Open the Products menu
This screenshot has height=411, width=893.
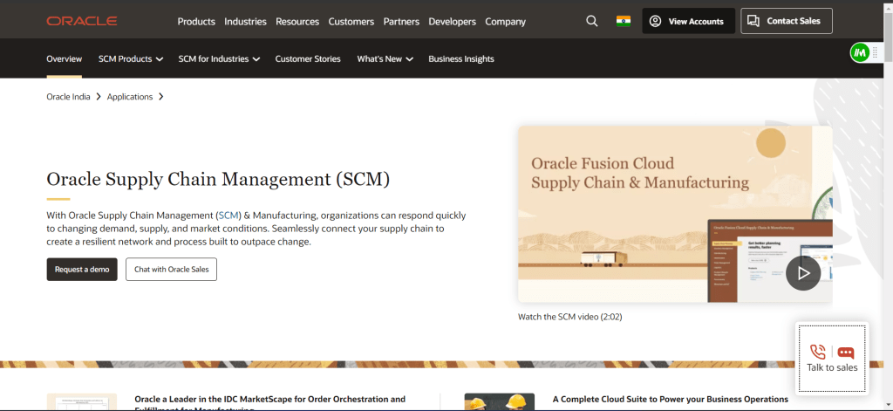pyautogui.click(x=196, y=22)
